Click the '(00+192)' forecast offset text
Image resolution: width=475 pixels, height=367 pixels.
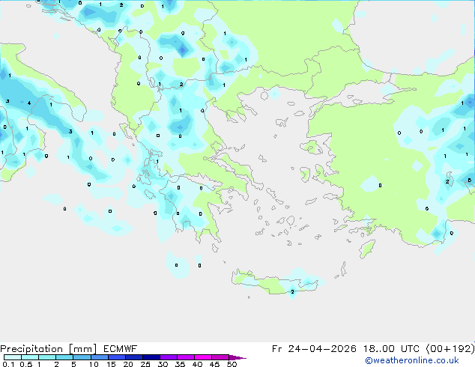coord(450,349)
